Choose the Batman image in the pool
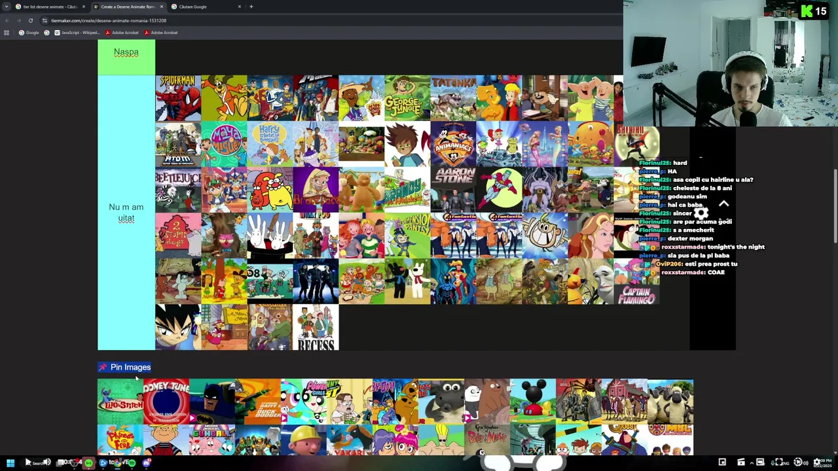Screen dimensions: 838x471 click(x=212, y=402)
